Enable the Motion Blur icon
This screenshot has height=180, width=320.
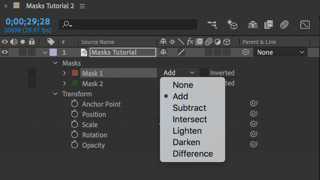pos(284,24)
